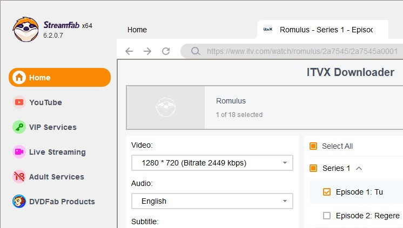Open YouTube in the sidebar

[x=45, y=102]
